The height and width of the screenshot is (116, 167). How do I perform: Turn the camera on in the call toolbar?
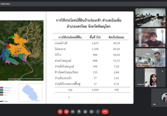coord(66,112)
